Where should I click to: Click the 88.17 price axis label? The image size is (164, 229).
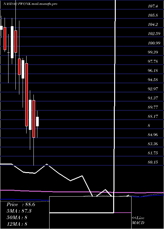pos(153,116)
